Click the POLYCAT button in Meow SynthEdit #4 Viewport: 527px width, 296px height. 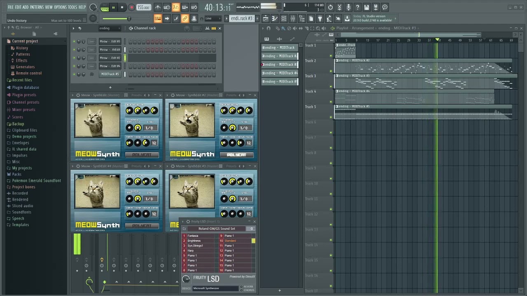[x=142, y=226]
